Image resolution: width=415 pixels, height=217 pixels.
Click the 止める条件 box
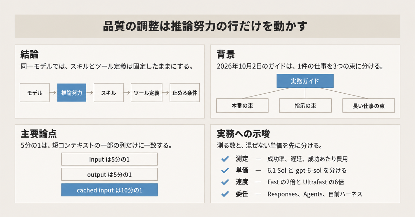pos(185,93)
